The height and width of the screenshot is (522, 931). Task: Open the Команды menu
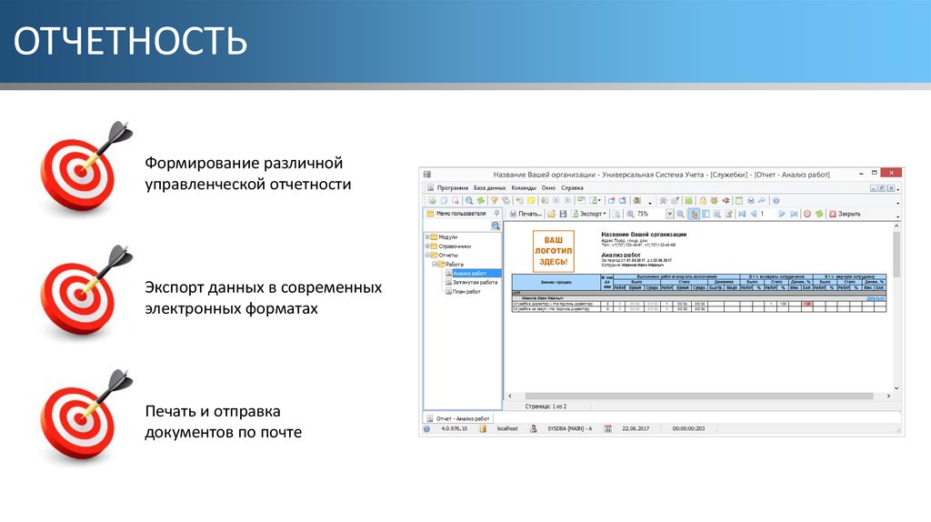[524, 187]
